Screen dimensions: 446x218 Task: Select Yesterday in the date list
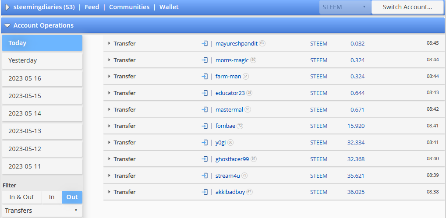[42, 60]
